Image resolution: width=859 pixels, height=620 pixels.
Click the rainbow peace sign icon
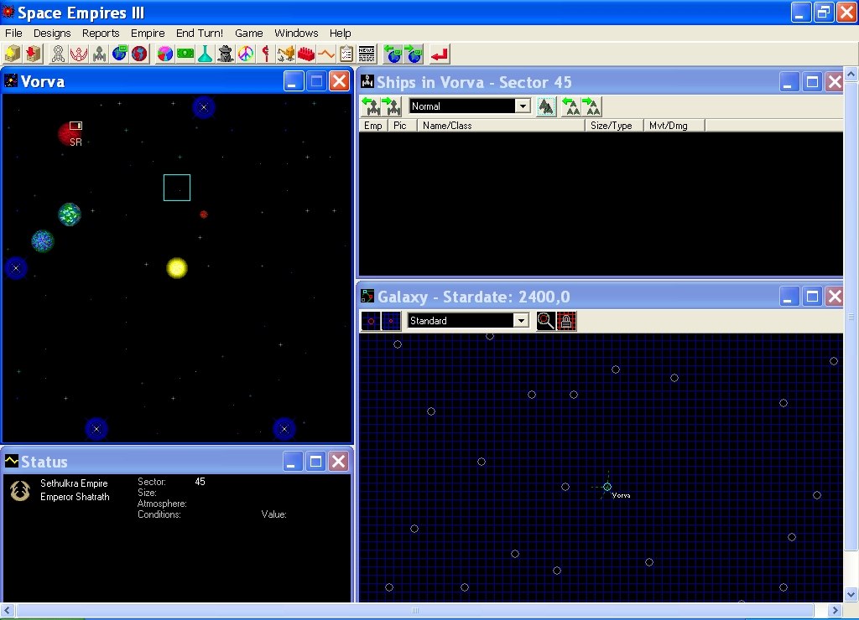click(246, 54)
